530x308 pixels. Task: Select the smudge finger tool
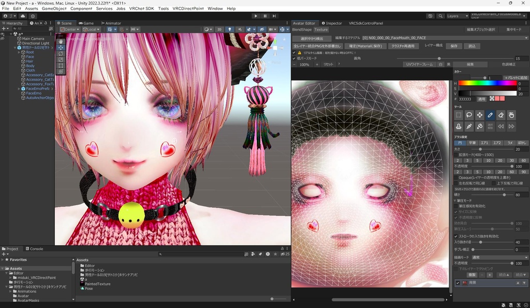[x=511, y=115]
